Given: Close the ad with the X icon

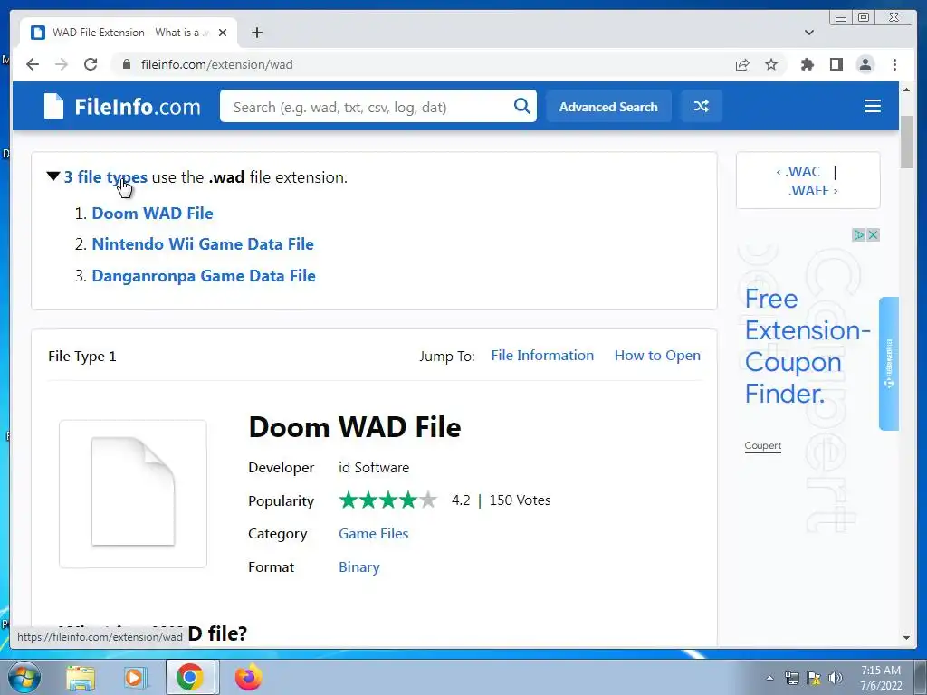Looking at the screenshot, I should pyautogui.click(x=873, y=235).
